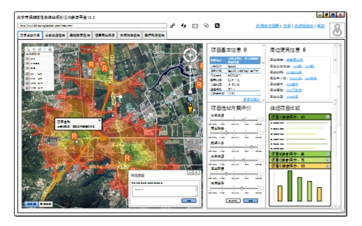Click the refresh arrows icon in the toolbar

(183, 25)
